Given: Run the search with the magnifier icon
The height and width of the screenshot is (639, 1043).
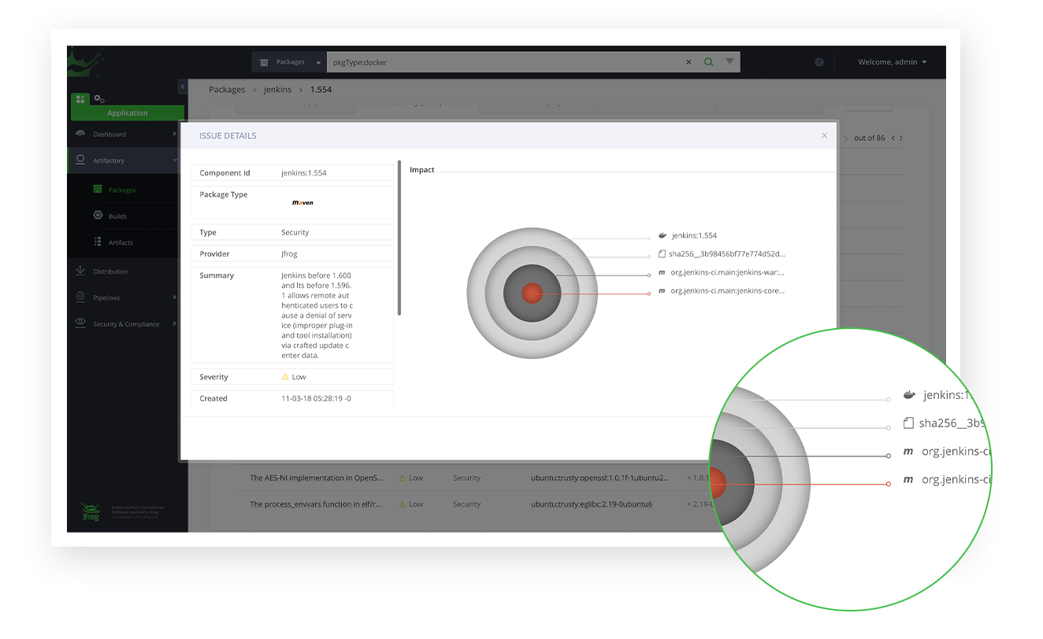Looking at the screenshot, I should coord(708,62).
